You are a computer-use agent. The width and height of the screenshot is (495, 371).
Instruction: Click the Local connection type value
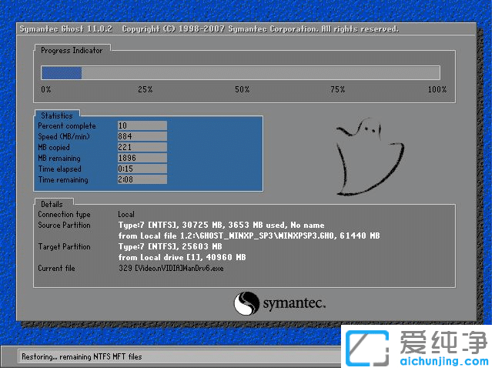pos(126,215)
